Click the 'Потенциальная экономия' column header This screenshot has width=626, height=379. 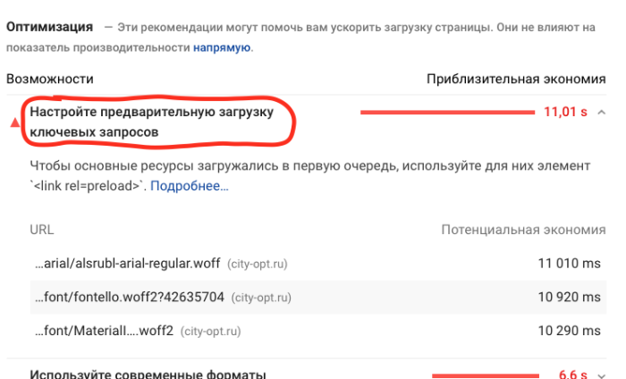523,230
